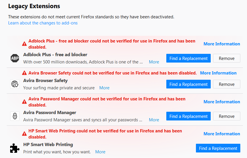
Task: Click the HP Smart Web Printing puzzle icon
Action: coord(15,148)
